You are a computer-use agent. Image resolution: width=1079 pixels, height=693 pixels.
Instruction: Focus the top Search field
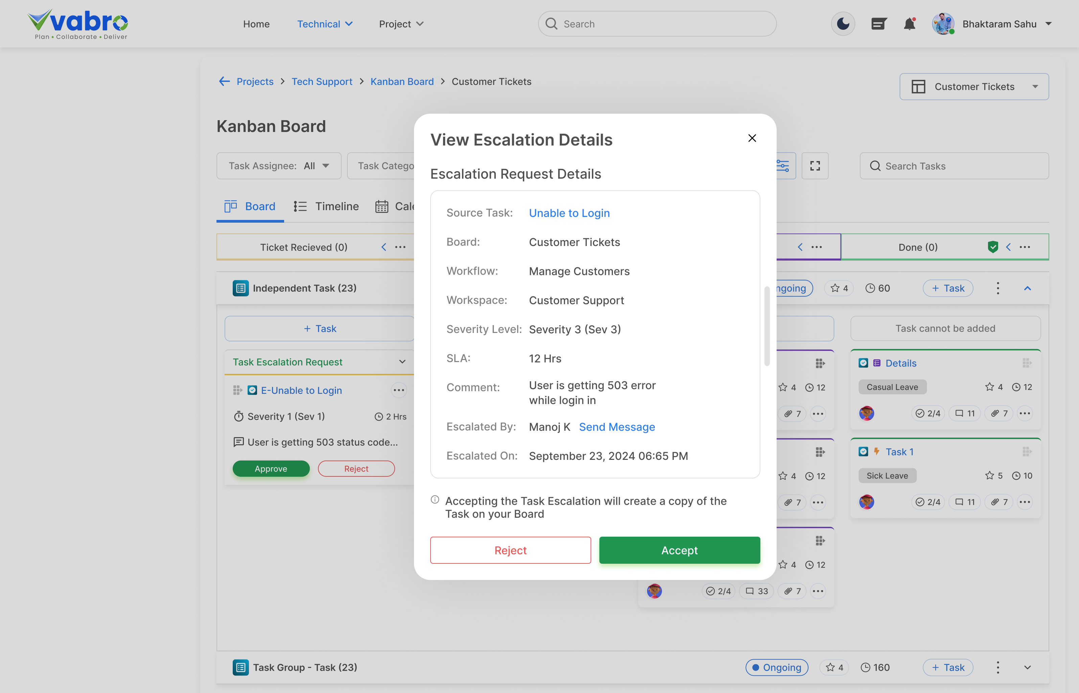coord(657,24)
